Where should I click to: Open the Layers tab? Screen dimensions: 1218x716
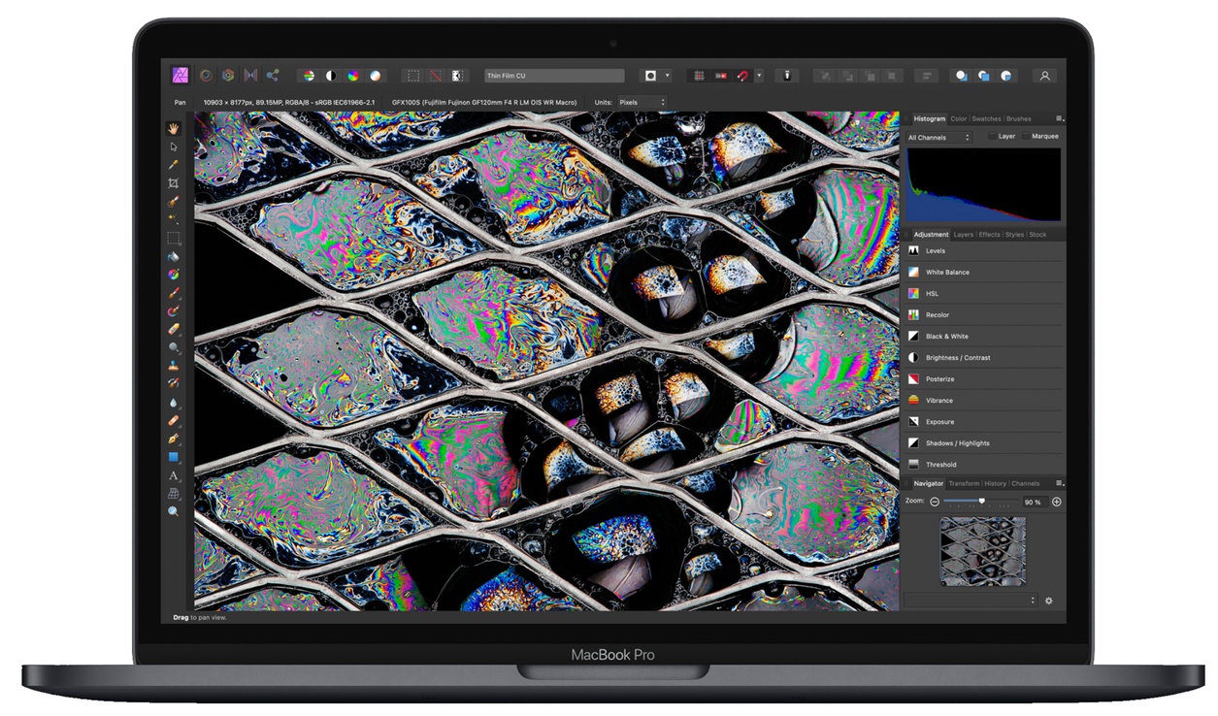pos(963,235)
